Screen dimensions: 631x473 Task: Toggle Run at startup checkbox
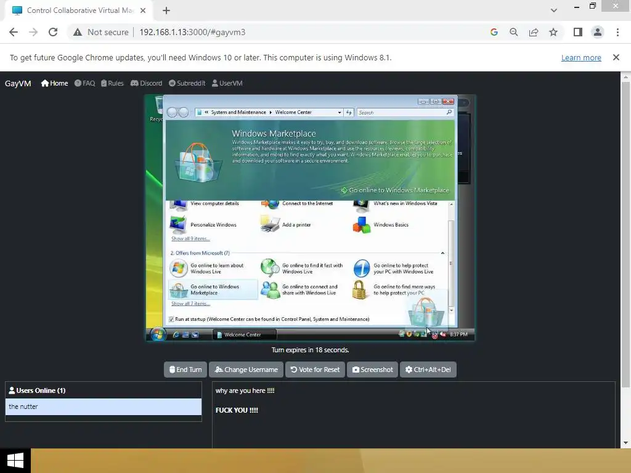tap(171, 319)
